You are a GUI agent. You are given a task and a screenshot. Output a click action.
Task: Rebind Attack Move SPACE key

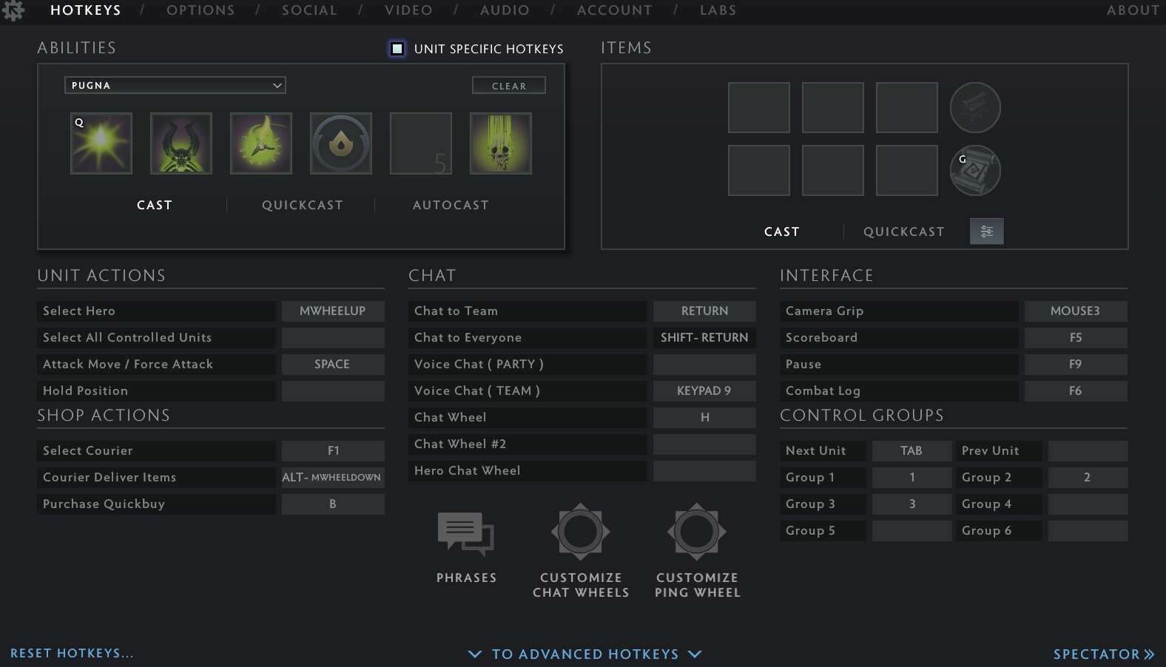tap(333, 365)
